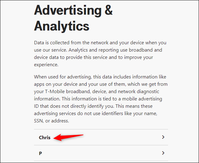Click the 'SSN, or address' text
This screenshot has height=163, width=199.
pos(51,121)
